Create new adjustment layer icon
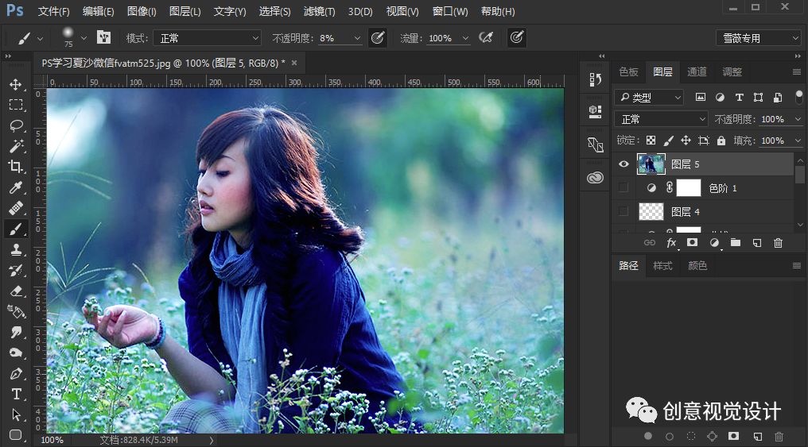This screenshot has width=808, height=447. click(714, 243)
